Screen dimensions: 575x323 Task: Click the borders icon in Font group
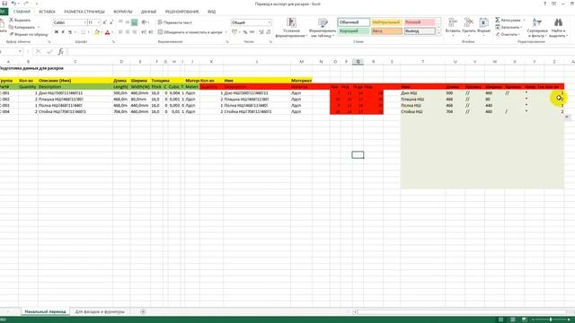point(83,32)
